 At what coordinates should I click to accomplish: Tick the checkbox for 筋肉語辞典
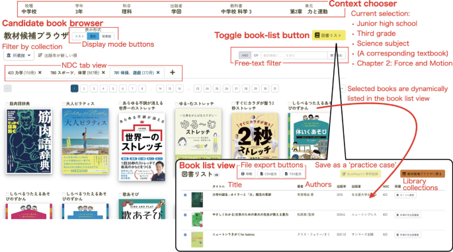[x=7, y=104]
